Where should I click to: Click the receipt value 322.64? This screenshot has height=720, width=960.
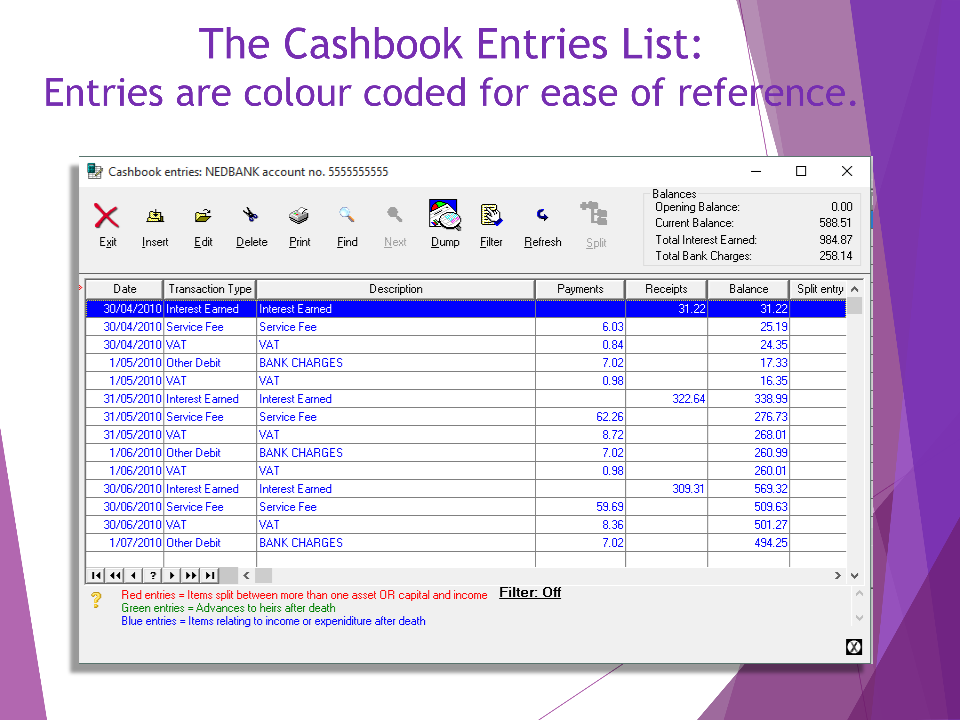coord(689,399)
